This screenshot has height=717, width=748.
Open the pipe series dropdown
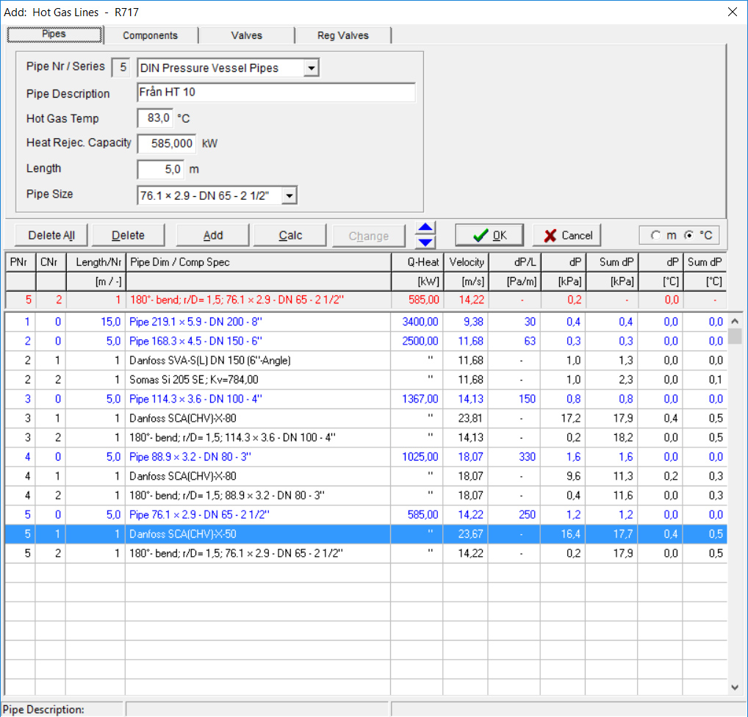point(311,68)
